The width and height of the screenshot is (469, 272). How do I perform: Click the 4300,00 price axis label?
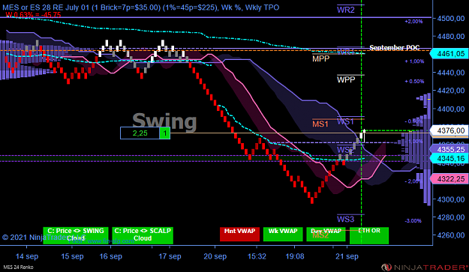pyautogui.click(x=451, y=199)
